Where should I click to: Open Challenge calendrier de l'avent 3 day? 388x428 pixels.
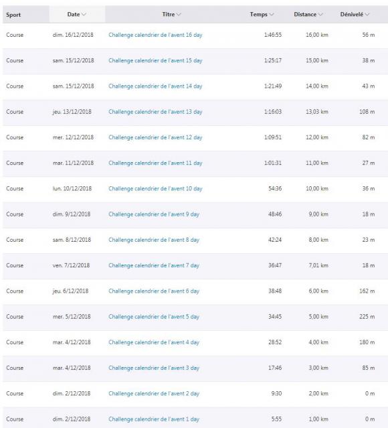point(154,368)
